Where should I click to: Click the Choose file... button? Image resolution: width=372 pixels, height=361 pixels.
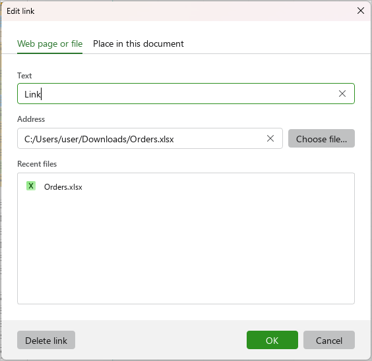[321, 138]
